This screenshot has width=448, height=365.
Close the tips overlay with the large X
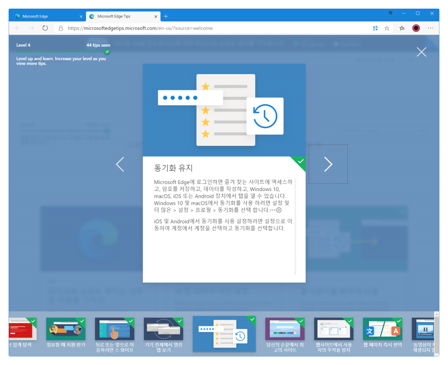pyautogui.click(x=421, y=52)
